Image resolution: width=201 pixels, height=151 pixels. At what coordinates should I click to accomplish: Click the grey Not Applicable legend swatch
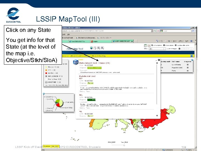pos(46,76)
